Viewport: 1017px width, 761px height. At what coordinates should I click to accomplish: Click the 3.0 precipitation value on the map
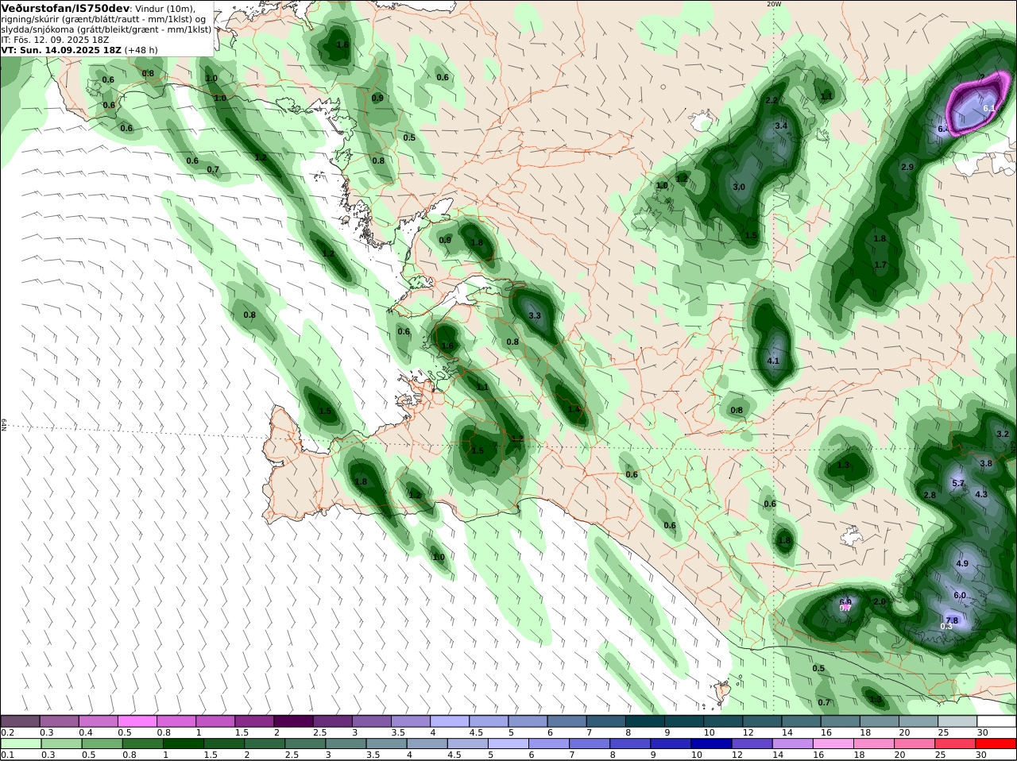click(739, 187)
